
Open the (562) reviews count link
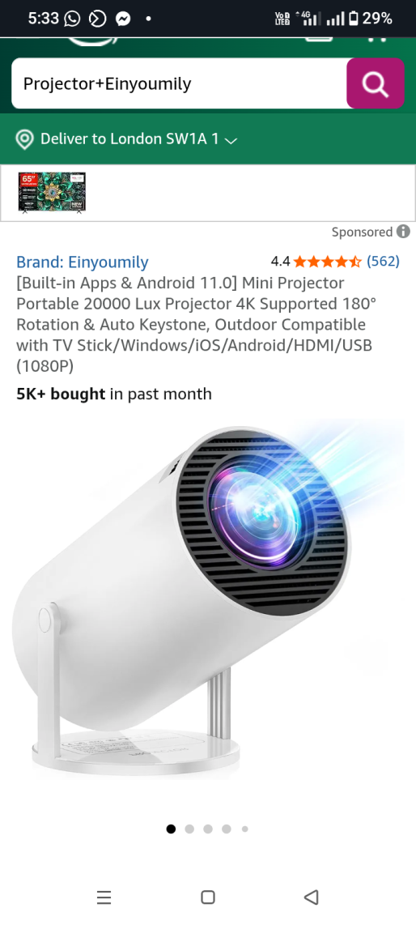click(x=383, y=261)
